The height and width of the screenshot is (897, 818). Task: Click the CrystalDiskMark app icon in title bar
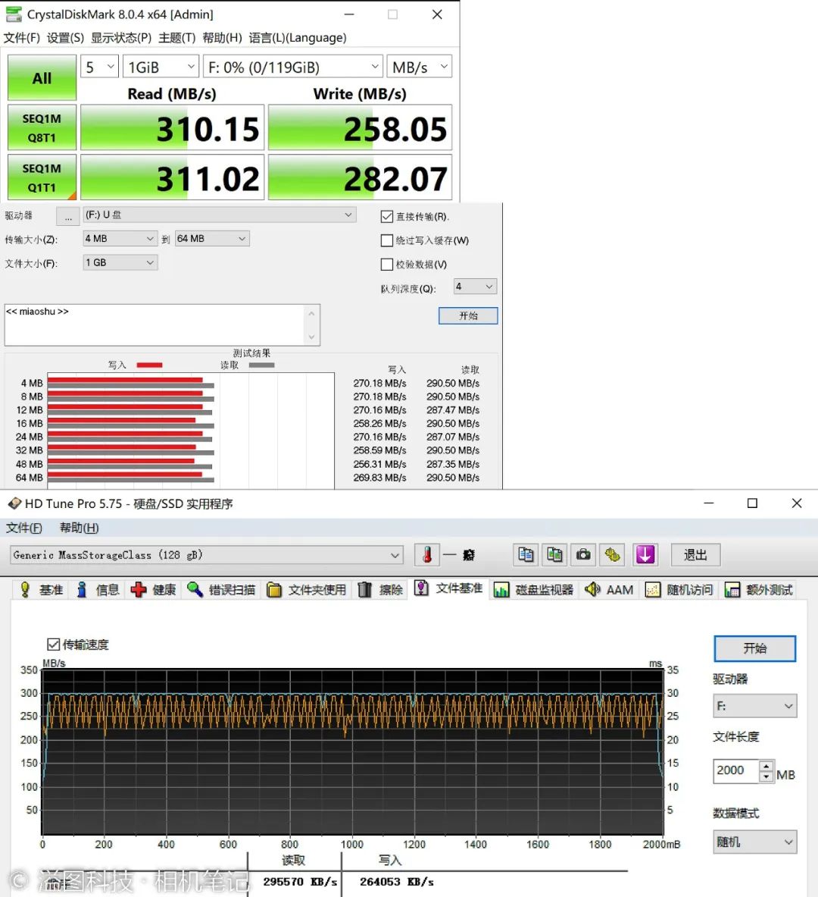click(14, 14)
